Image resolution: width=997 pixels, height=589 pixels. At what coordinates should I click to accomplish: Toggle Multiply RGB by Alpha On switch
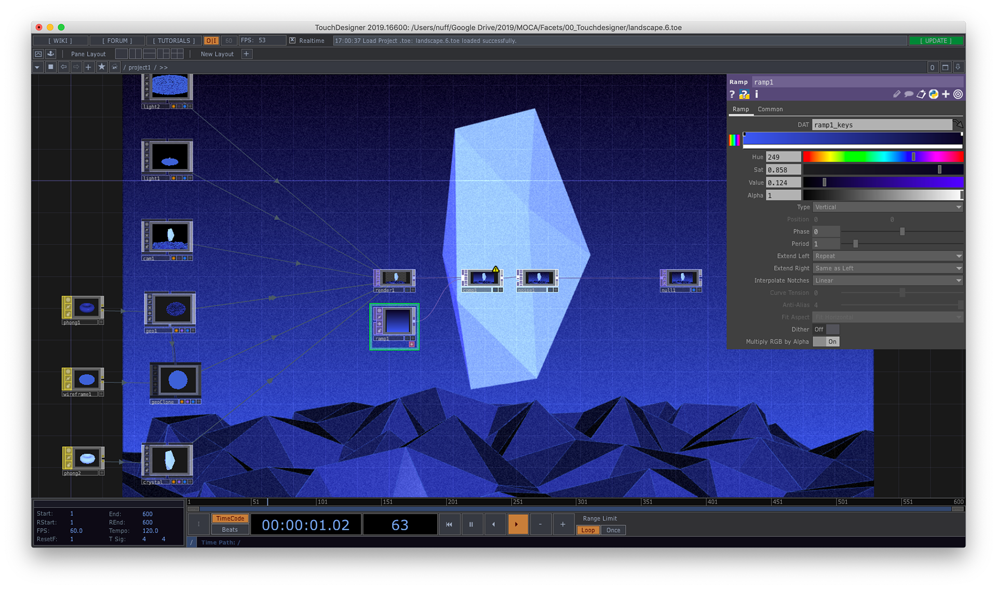[x=826, y=341]
